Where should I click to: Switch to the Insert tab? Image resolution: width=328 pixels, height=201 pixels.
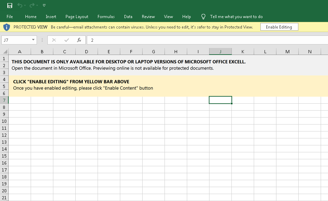coord(51,17)
